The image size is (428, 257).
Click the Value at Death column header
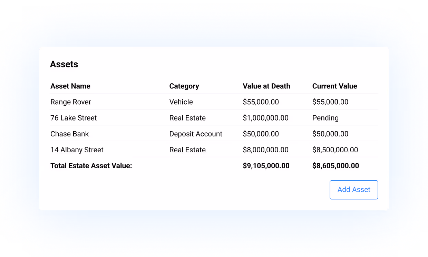click(266, 86)
